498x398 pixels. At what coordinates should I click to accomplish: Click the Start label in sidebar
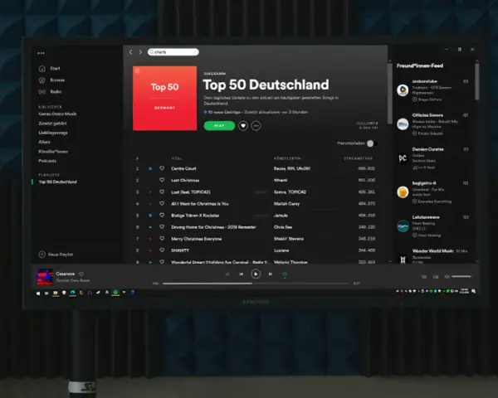[55, 68]
